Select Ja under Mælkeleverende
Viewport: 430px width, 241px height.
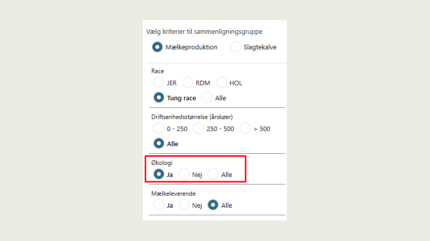(159, 205)
